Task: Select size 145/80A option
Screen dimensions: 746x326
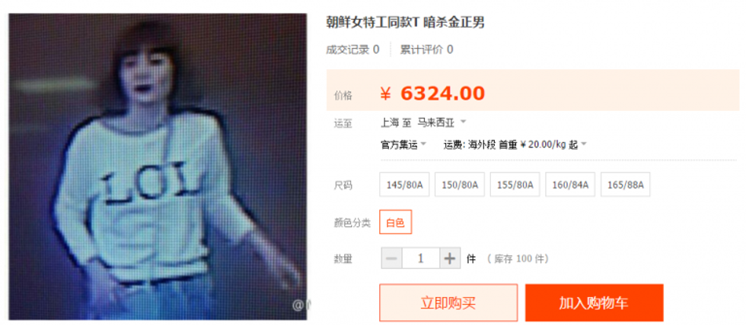Action: tap(404, 185)
